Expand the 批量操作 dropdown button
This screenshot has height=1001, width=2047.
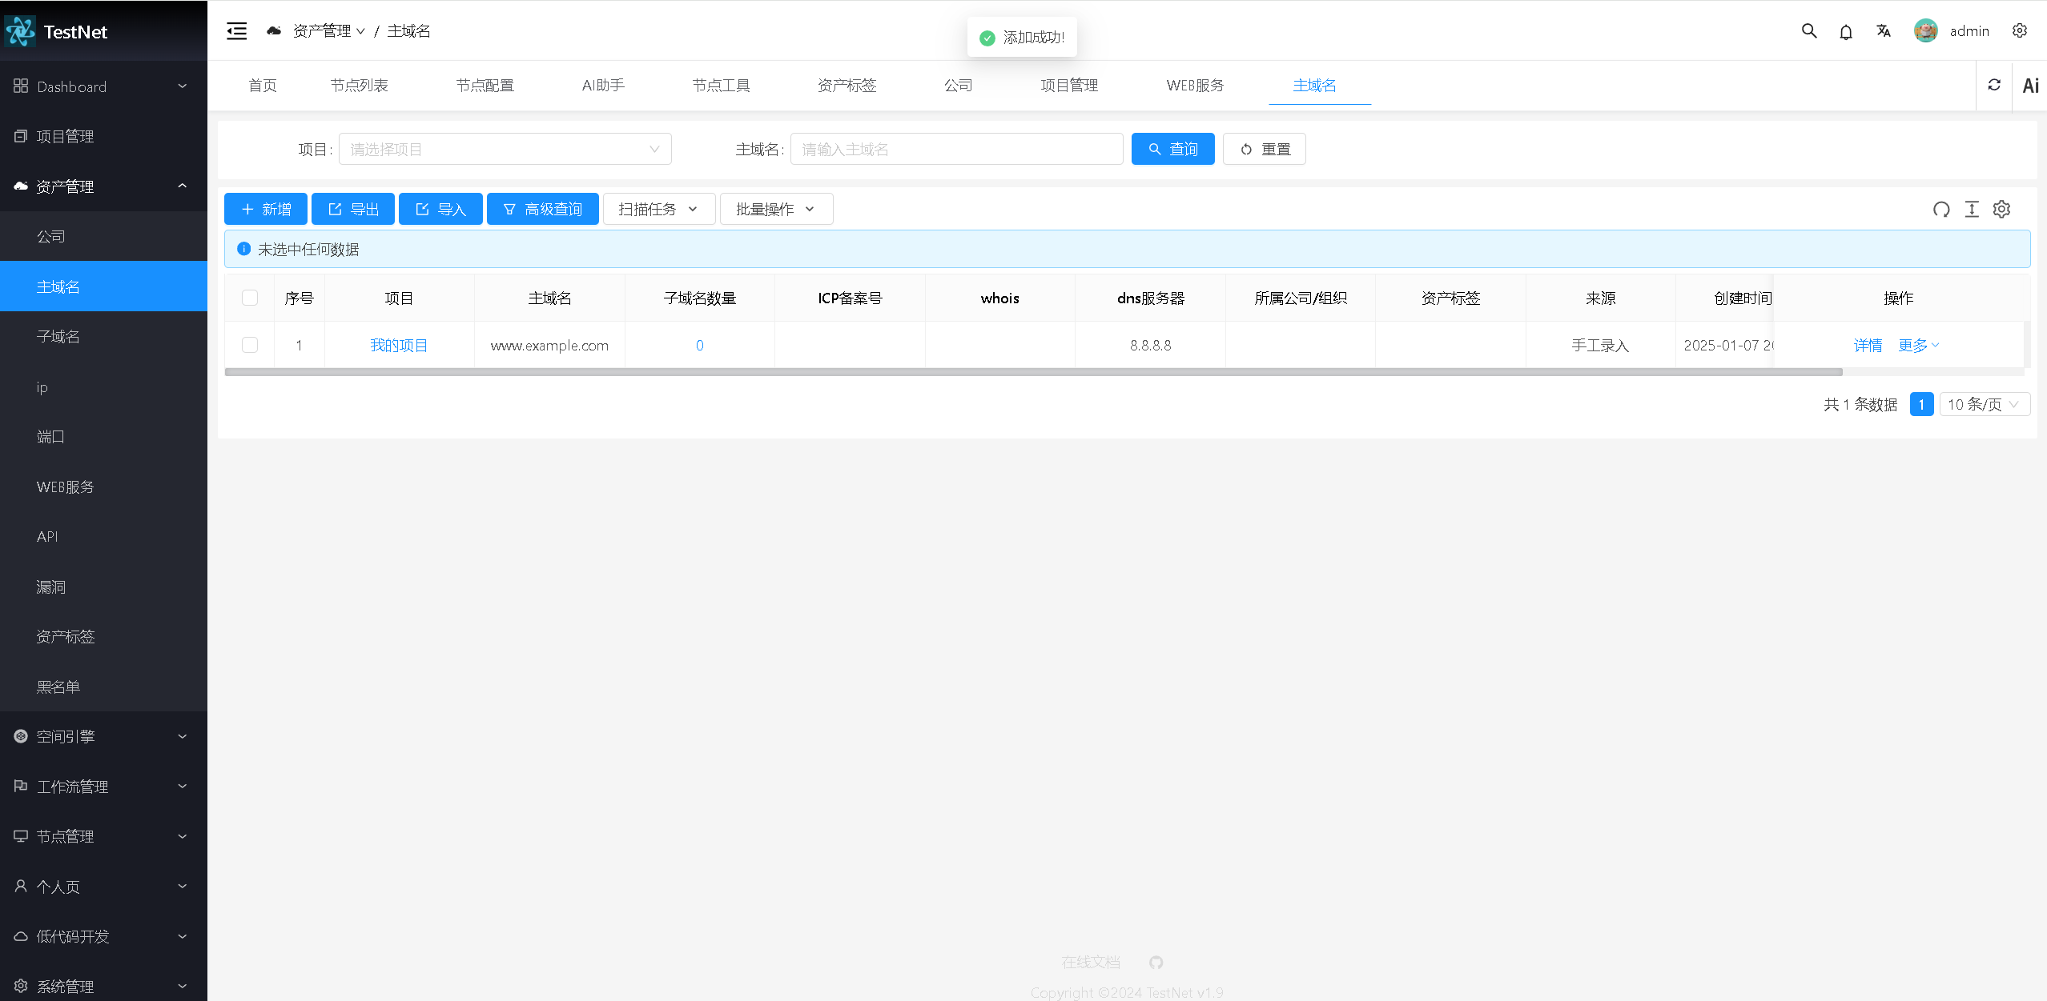775,210
